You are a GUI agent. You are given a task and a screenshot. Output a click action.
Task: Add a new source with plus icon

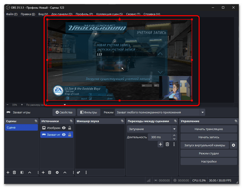click(x=43, y=172)
